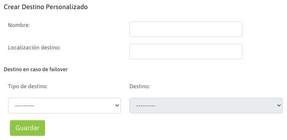Click the Destino en caso de failover text
The image size is (287, 140).
coord(36,69)
